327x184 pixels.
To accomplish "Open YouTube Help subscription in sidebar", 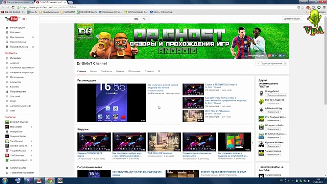I will [17, 155].
